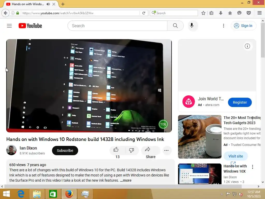
Task: Open the muted volume tray icon
Action: point(240,194)
